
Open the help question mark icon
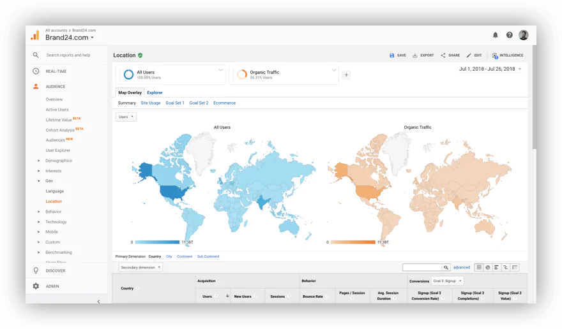tap(510, 34)
